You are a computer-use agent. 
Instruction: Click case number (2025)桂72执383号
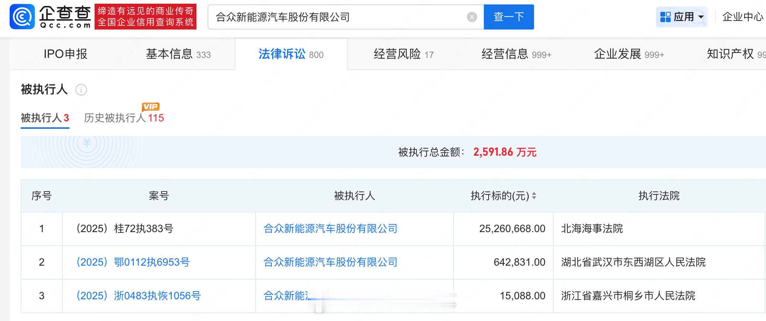tap(124, 229)
